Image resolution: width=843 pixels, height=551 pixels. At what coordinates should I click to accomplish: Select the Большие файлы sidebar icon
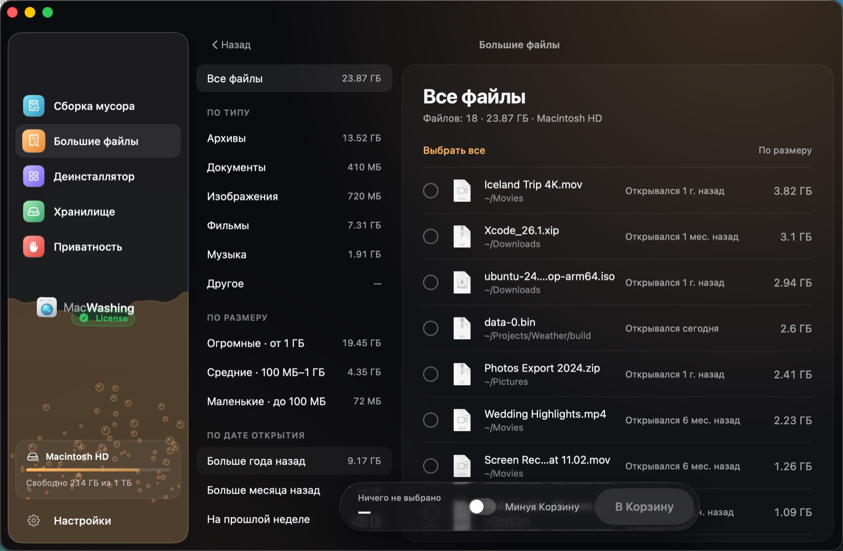click(34, 141)
